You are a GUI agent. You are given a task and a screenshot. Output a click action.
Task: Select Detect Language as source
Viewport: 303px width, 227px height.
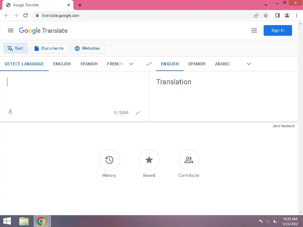(x=24, y=64)
